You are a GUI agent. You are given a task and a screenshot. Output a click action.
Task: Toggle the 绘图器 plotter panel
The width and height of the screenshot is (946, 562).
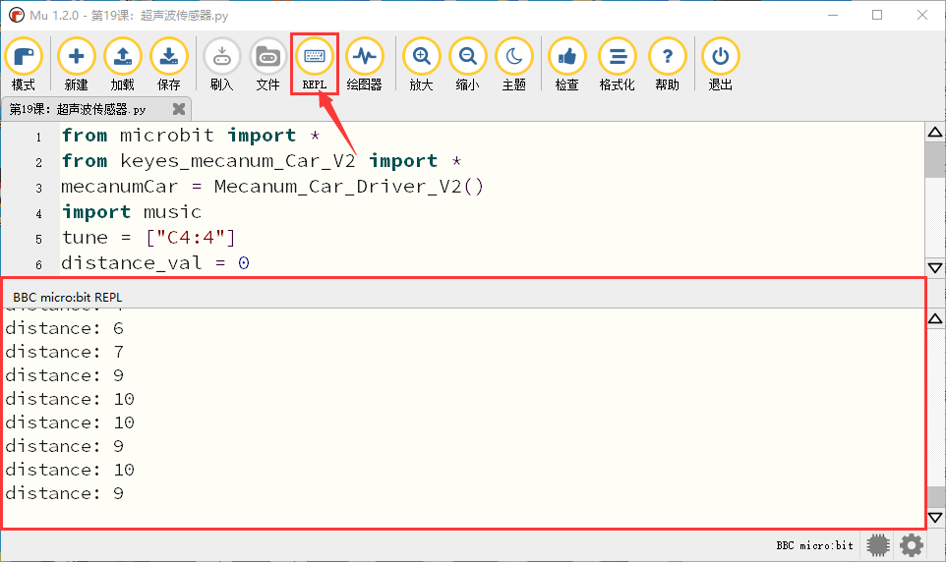365,64
